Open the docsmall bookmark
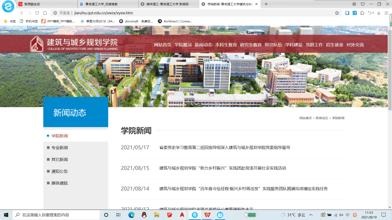Viewport: 392px width, 220px height. 136,21
